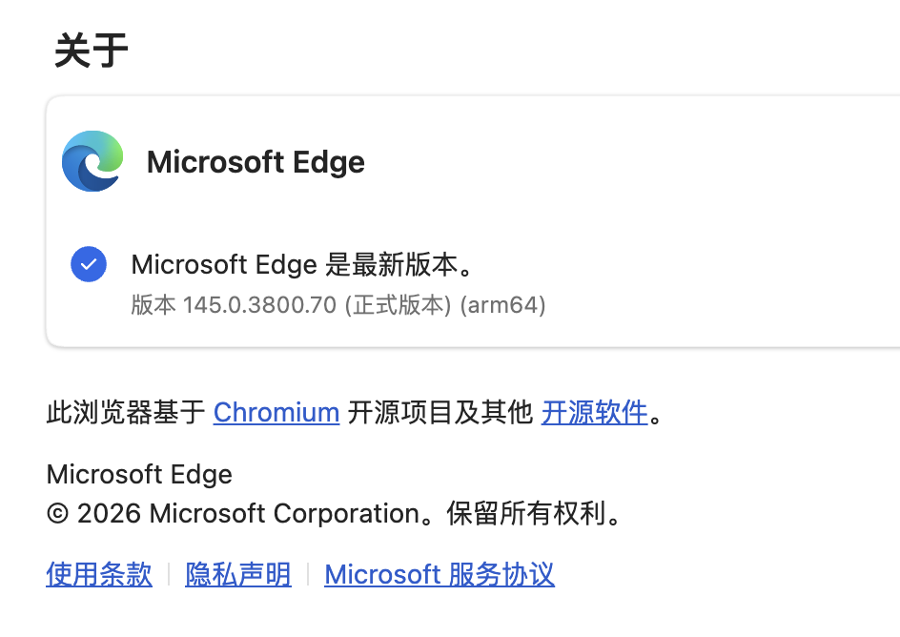900x637 pixels.
Task: Click the 开源项目及其他 text
Action: 440,412
